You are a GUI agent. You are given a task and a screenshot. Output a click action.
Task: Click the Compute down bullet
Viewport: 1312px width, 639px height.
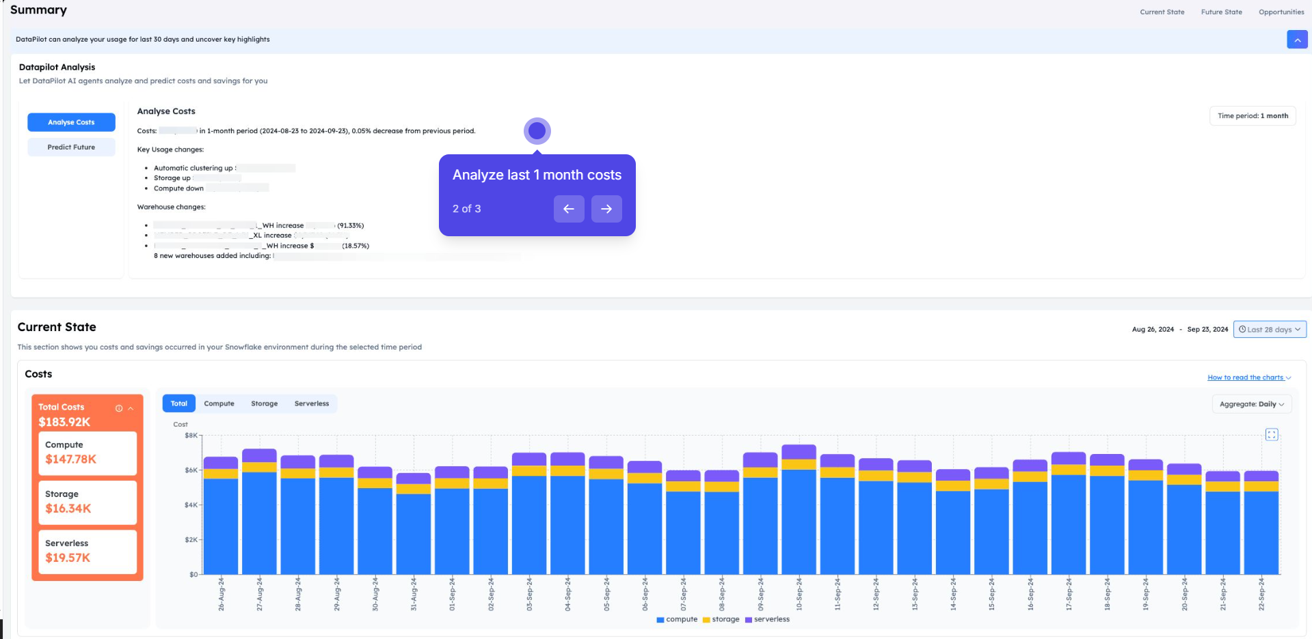pos(211,188)
